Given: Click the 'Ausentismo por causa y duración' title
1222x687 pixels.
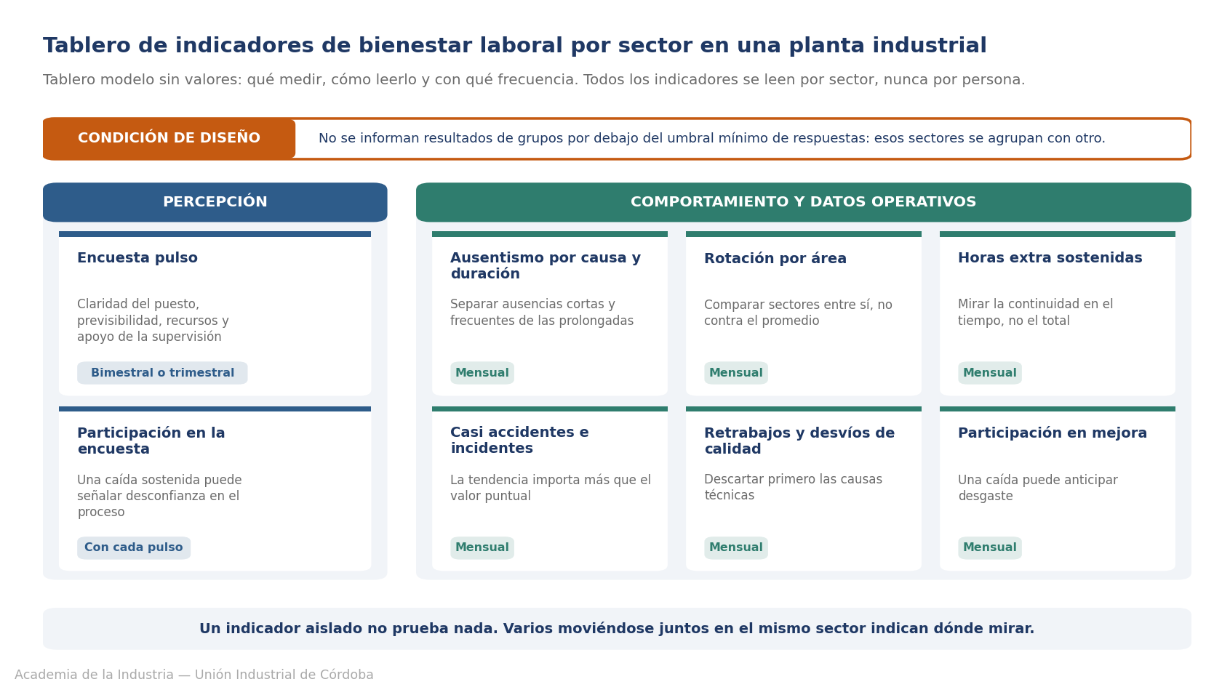Looking at the screenshot, I should click(546, 266).
